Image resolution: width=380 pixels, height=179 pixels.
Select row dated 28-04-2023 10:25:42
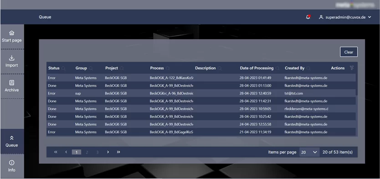point(201,116)
